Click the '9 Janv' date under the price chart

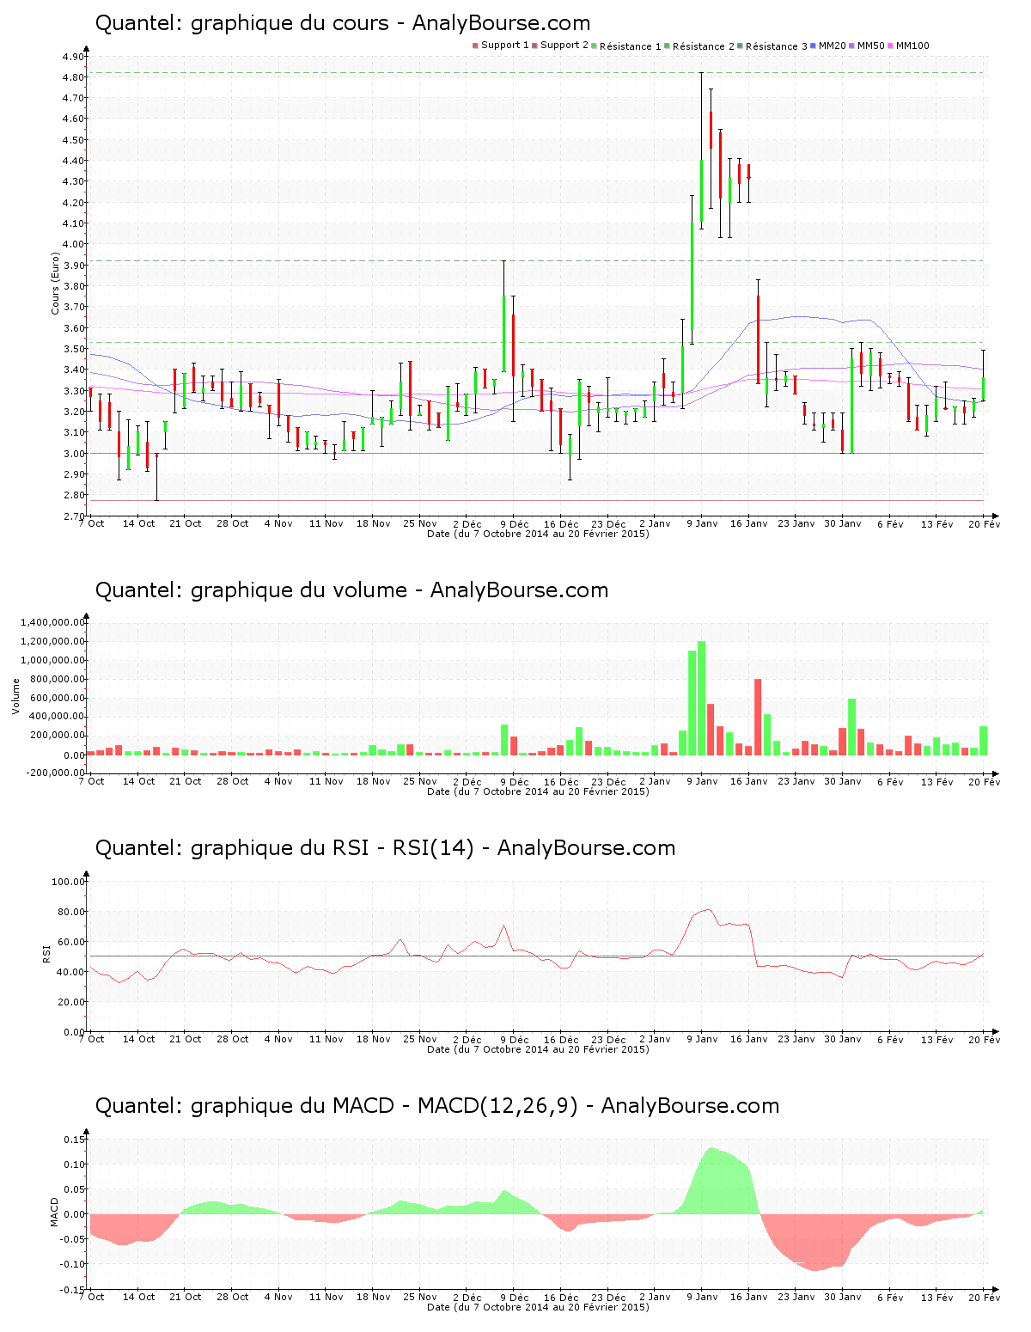coord(702,523)
